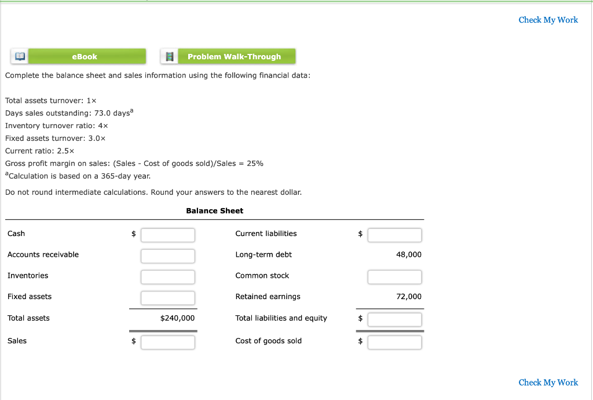
Task: Click the Common stock input field
Action: click(394, 277)
